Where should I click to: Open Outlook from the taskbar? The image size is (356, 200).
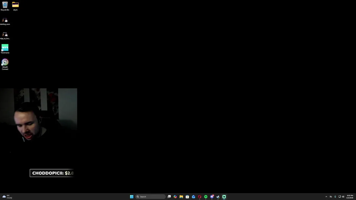(x=194, y=197)
